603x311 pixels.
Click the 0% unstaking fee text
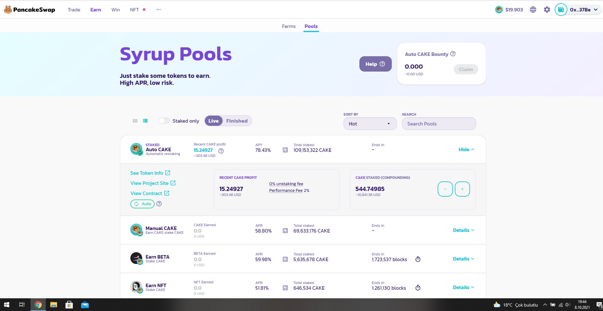tap(286, 184)
